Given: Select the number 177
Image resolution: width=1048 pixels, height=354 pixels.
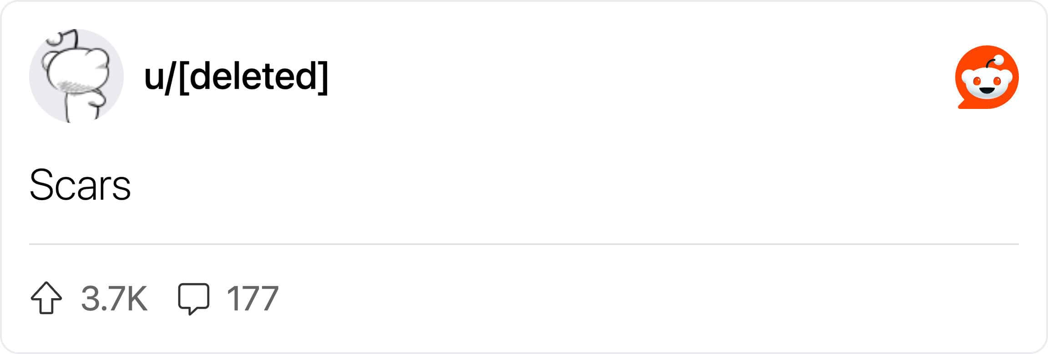Looking at the screenshot, I should click(252, 298).
